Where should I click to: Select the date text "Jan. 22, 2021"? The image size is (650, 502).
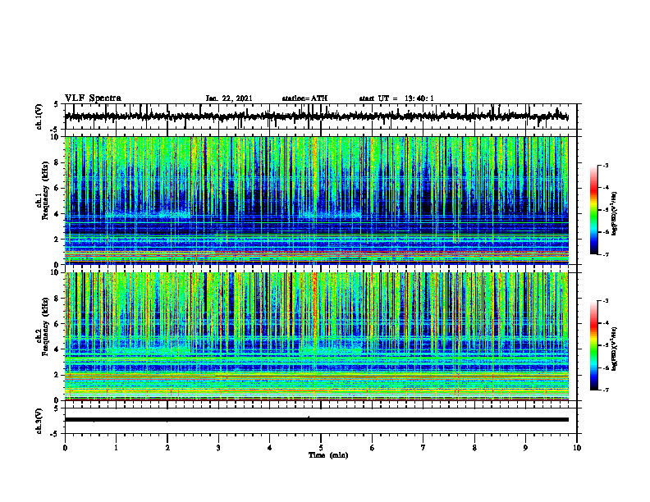click(229, 98)
